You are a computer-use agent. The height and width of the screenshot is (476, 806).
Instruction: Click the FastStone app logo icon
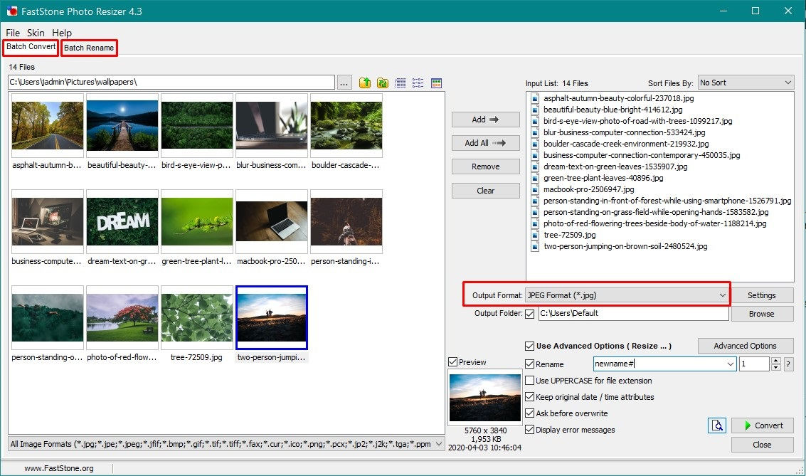coord(11,11)
